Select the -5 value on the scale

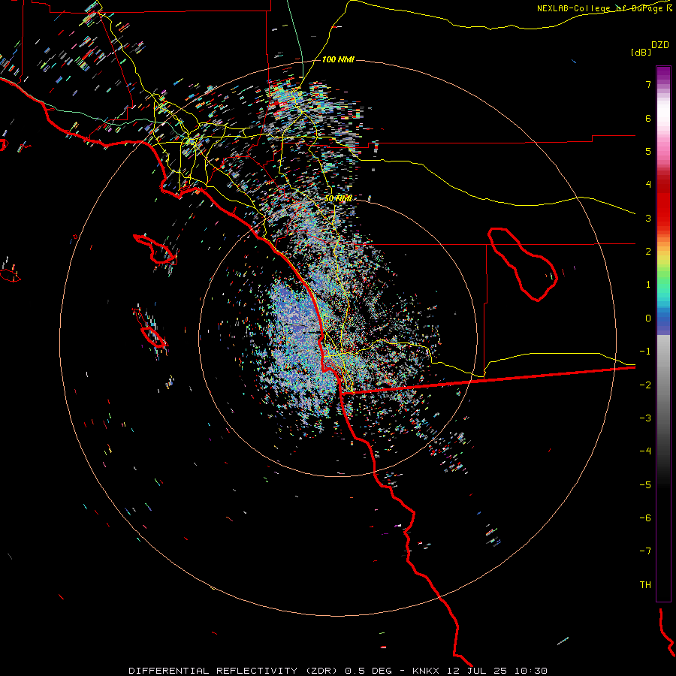(x=645, y=485)
